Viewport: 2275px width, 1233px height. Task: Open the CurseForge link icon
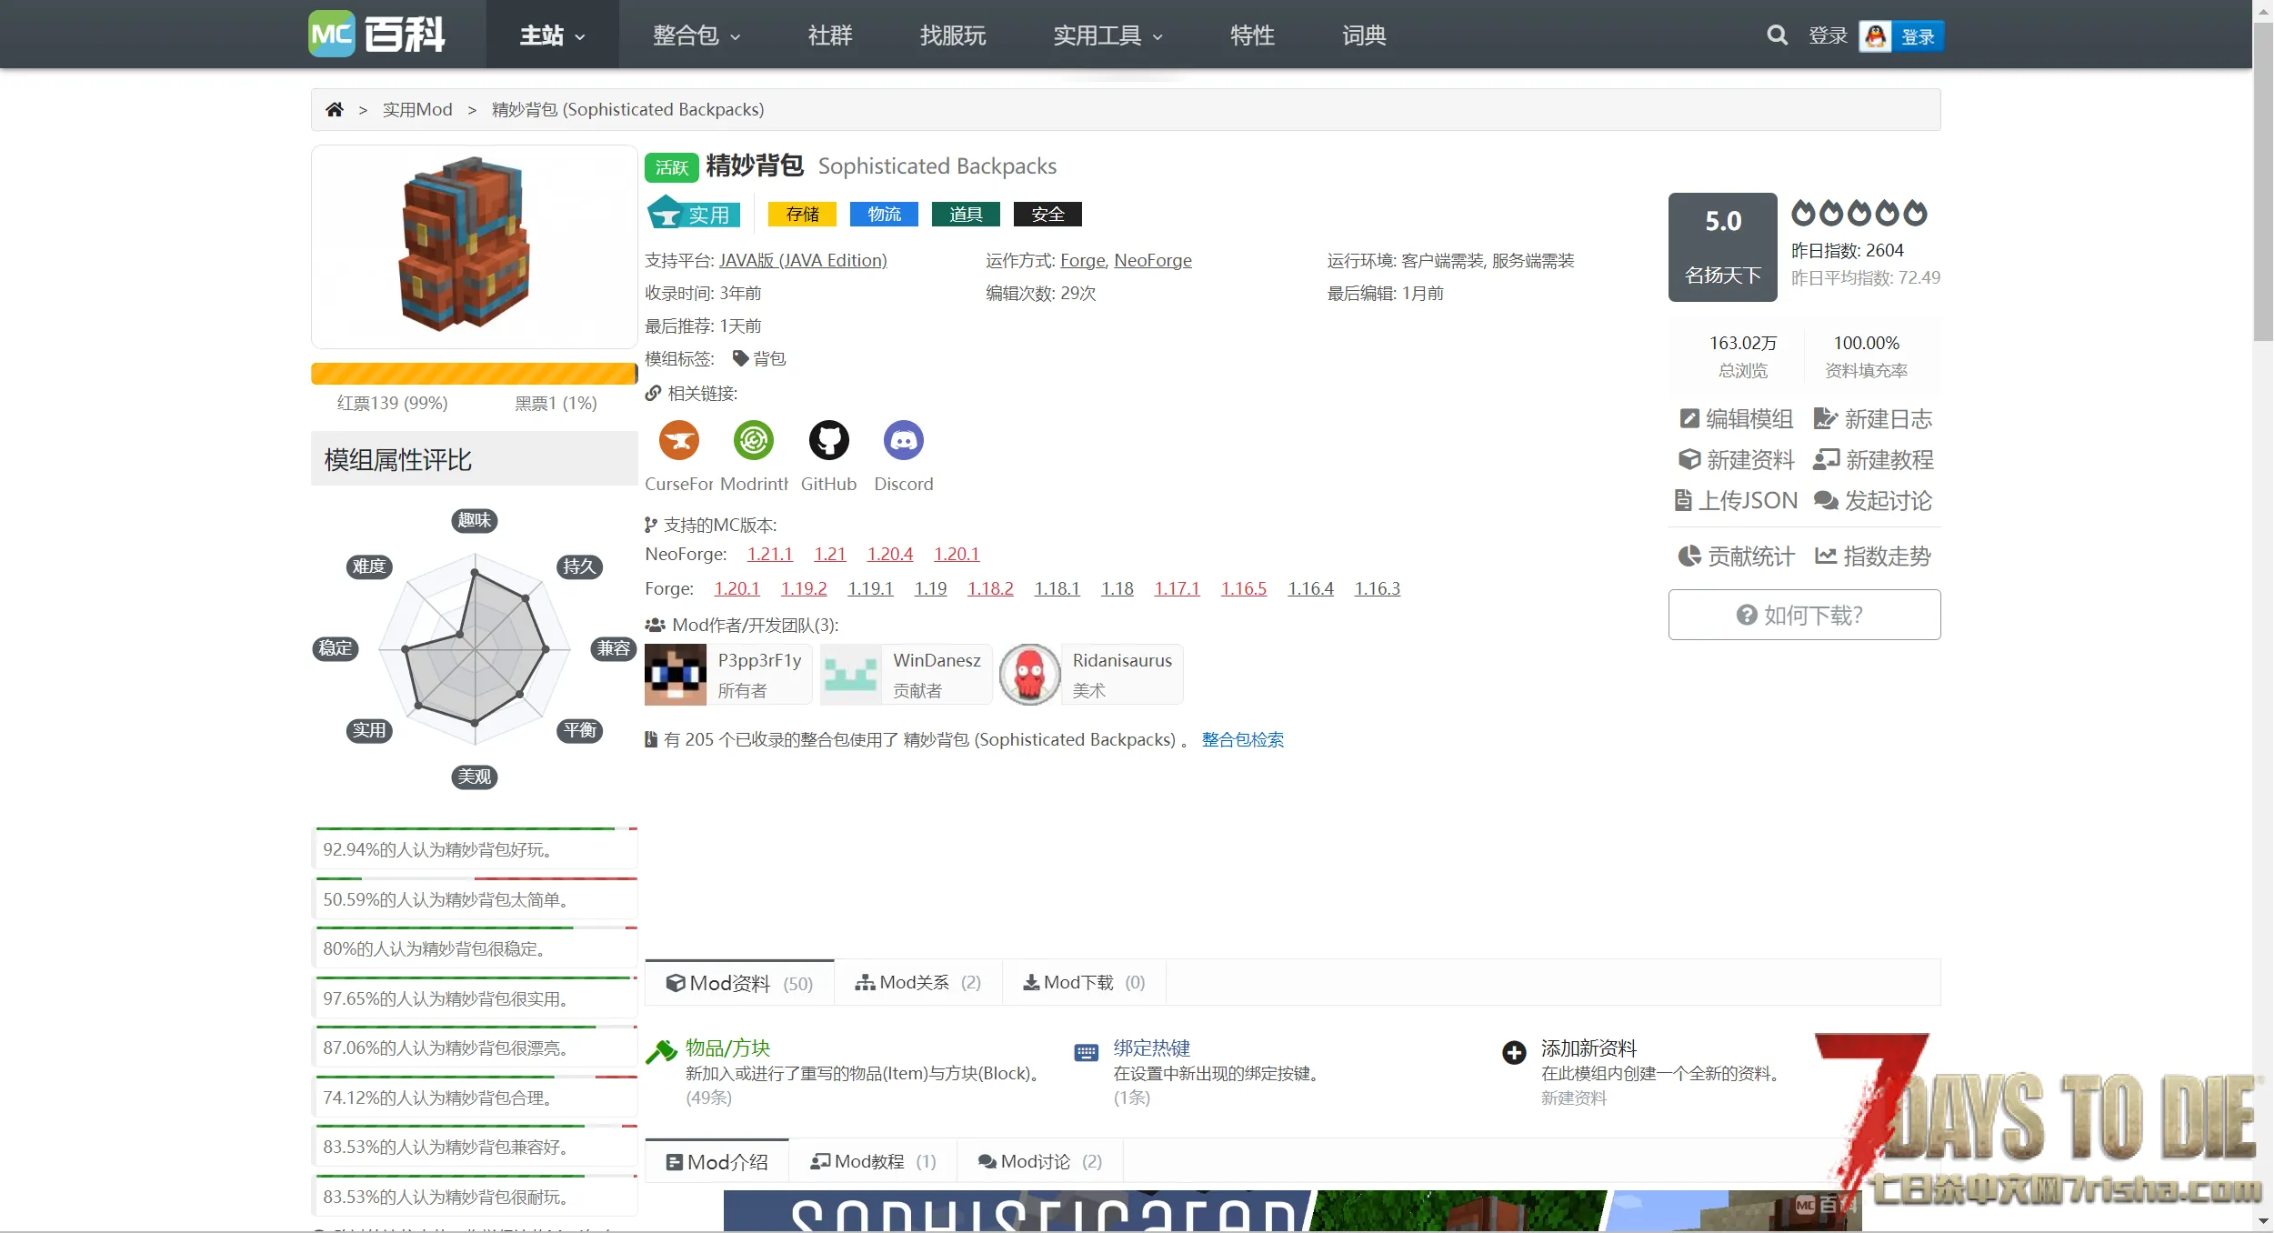click(679, 440)
